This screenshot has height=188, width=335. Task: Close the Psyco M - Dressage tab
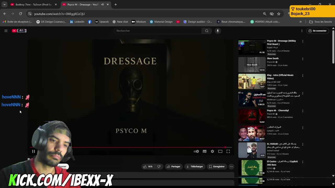pyautogui.click(x=108, y=4)
